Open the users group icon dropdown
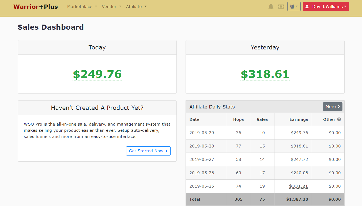The width and height of the screenshot is (362, 206). [294, 7]
